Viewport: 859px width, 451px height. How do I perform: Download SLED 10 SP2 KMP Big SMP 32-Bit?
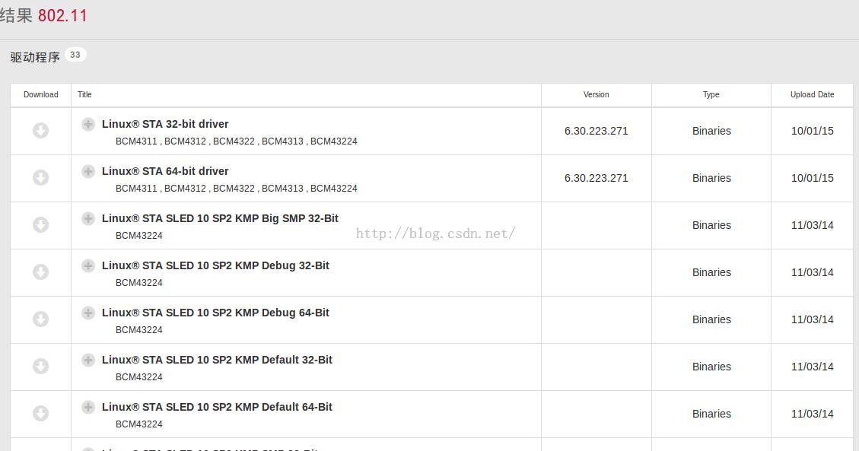pos(40,225)
